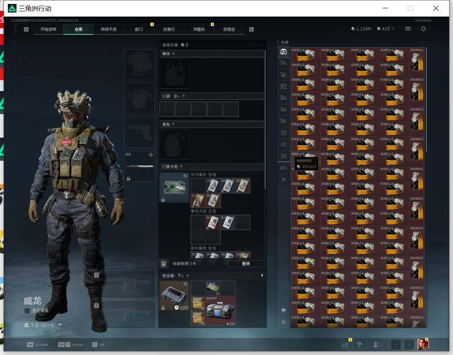Select the main warehouse home icon in sidebar
This screenshot has width=453, height=355.
coord(283,52)
